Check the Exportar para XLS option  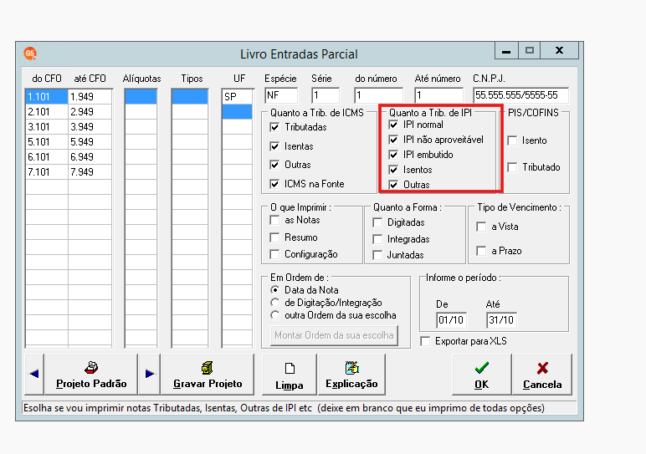(x=425, y=341)
